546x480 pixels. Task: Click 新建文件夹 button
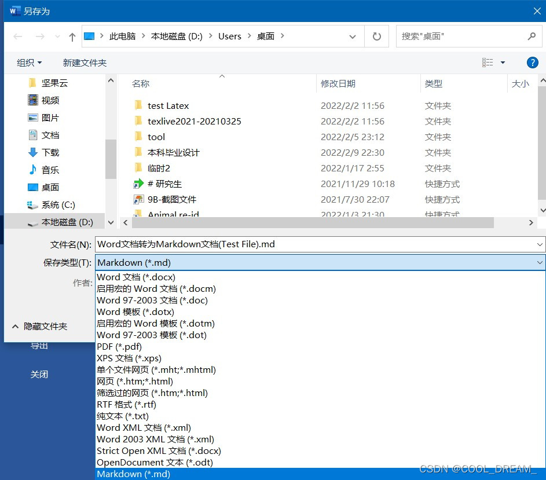click(x=85, y=63)
